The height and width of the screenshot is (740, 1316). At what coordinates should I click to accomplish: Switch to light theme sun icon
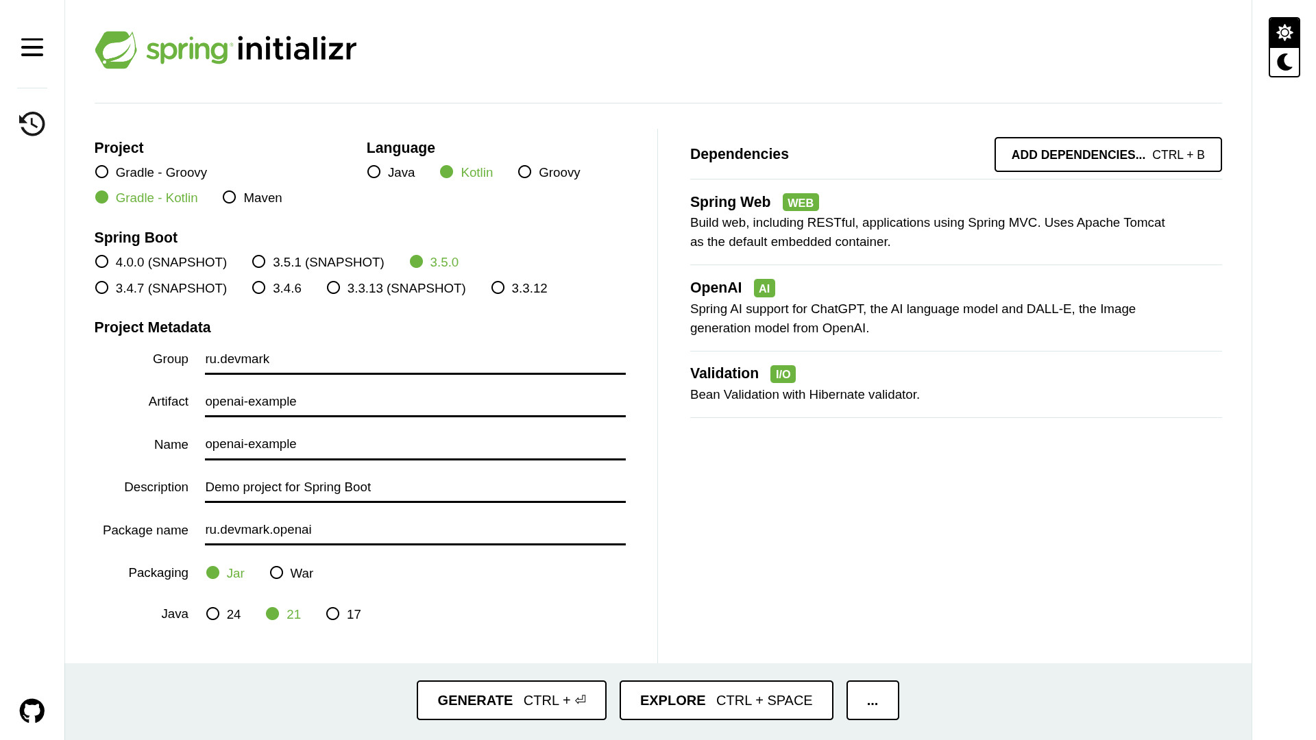pyautogui.click(x=1284, y=33)
